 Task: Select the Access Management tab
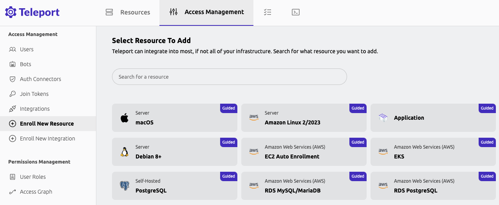[x=206, y=13]
